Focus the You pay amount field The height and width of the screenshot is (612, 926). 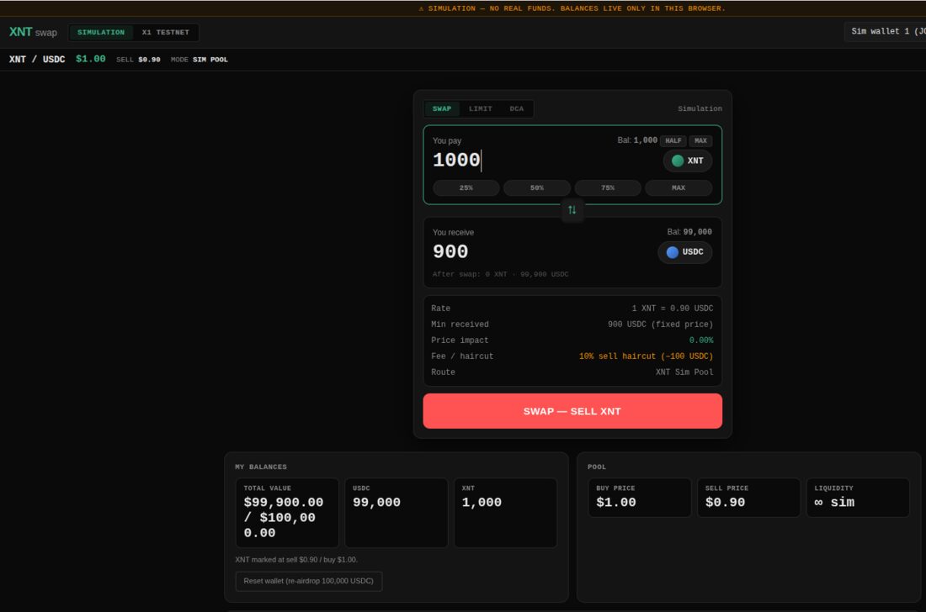[543, 160]
